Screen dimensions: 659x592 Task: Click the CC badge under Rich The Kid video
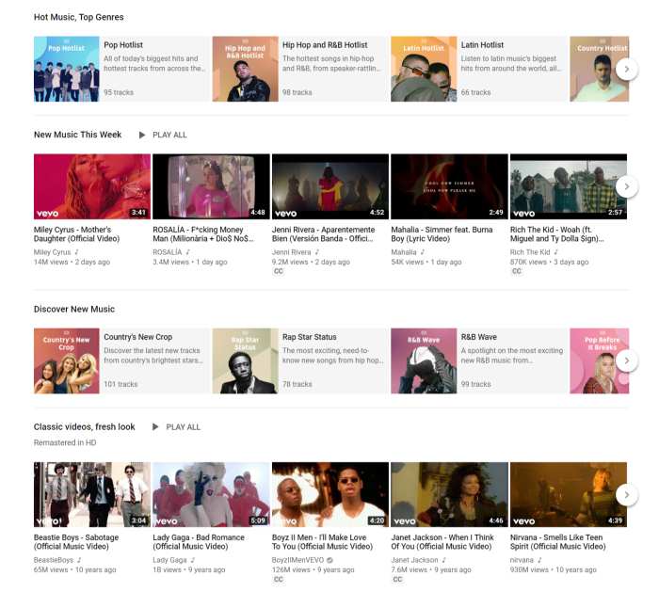point(517,271)
